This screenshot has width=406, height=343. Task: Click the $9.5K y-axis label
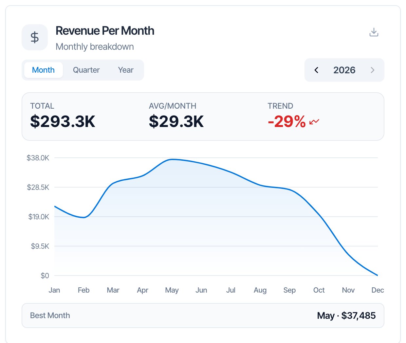click(x=40, y=246)
